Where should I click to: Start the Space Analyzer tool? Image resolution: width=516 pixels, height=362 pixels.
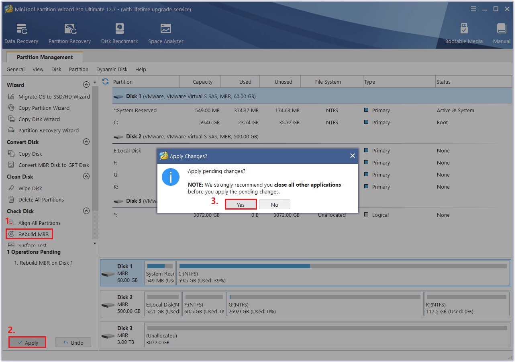165,34
